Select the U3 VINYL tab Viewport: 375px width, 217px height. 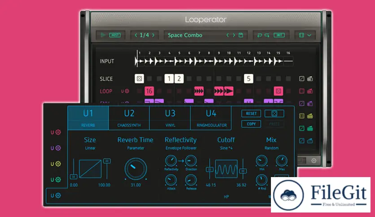(x=170, y=118)
